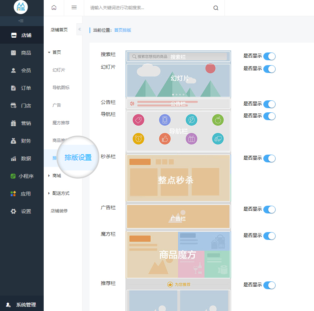Image resolution: width=314 pixels, height=311 pixels.
Task: Click the 商城 logo at top left
Action: pos(21,7)
